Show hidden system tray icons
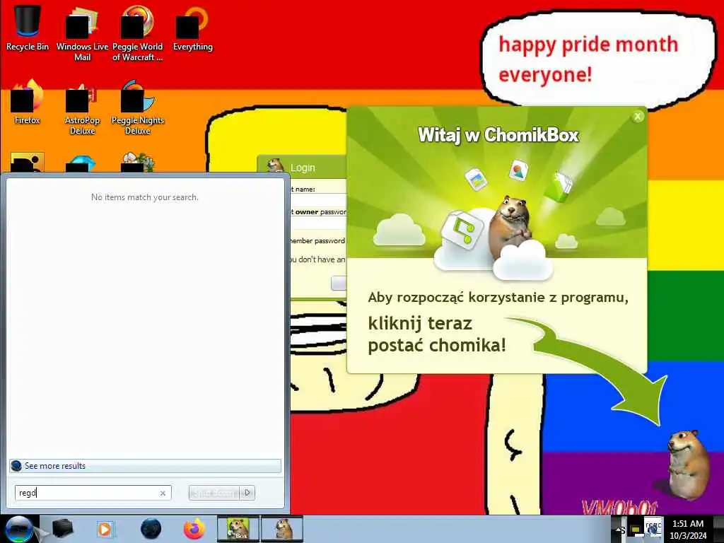This screenshot has height=543, width=724. [x=619, y=530]
